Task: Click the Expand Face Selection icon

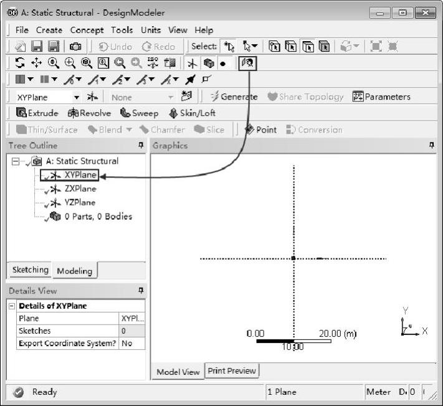Action: click(x=376, y=46)
